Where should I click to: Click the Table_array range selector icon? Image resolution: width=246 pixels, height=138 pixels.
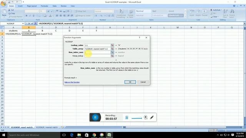click(x=112, y=49)
